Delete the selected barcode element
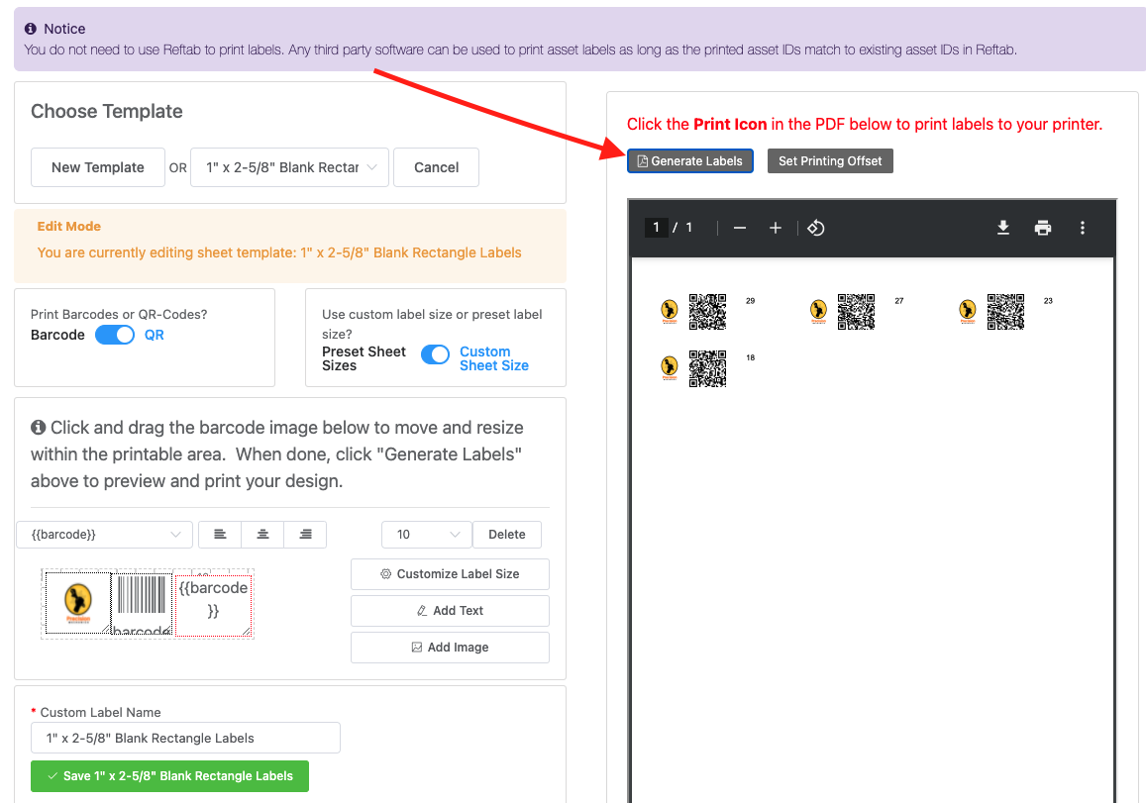 506,534
